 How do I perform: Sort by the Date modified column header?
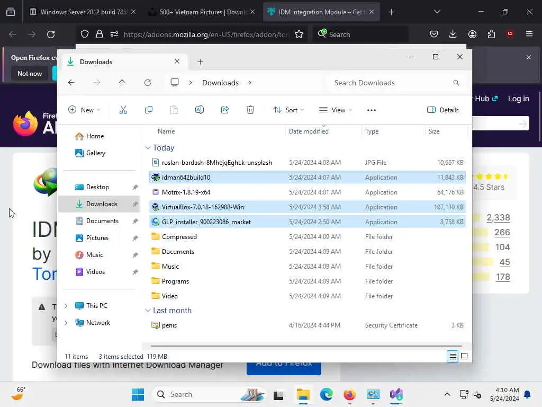pyautogui.click(x=309, y=131)
